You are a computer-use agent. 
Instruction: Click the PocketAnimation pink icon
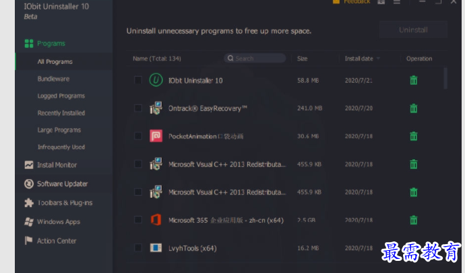tap(156, 136)
